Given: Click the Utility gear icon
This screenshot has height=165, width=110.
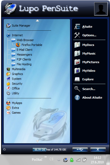Looking at the screenshot, I should point(8,93).
